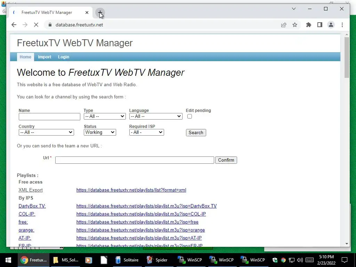Open the Status dropdown set to Working
Screen dimensions: 356x267
100,132
